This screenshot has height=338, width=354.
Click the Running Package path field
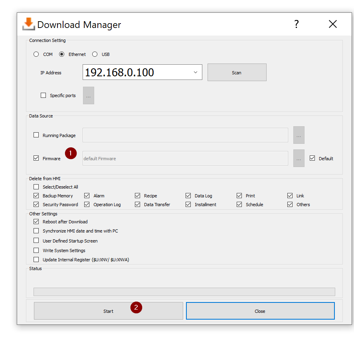click(x=185, y=135)
